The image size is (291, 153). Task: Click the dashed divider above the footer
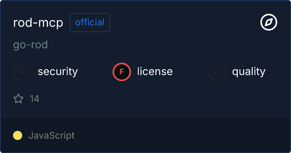(x=145, y=117)
